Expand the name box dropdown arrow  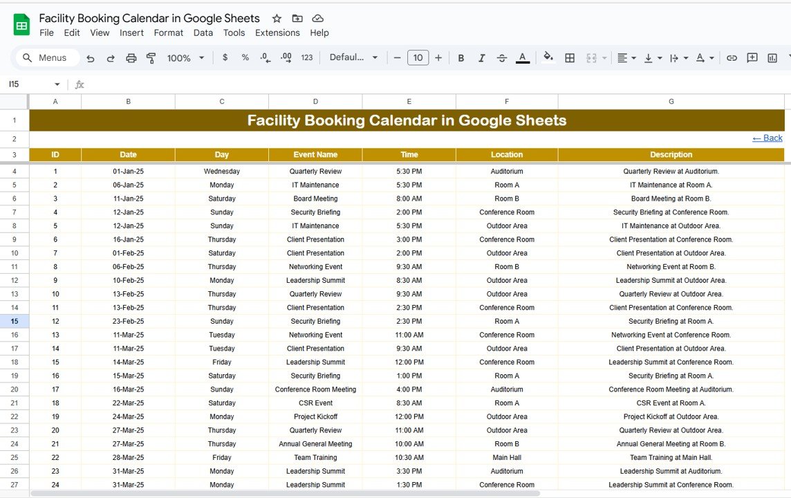coord(57,84)
